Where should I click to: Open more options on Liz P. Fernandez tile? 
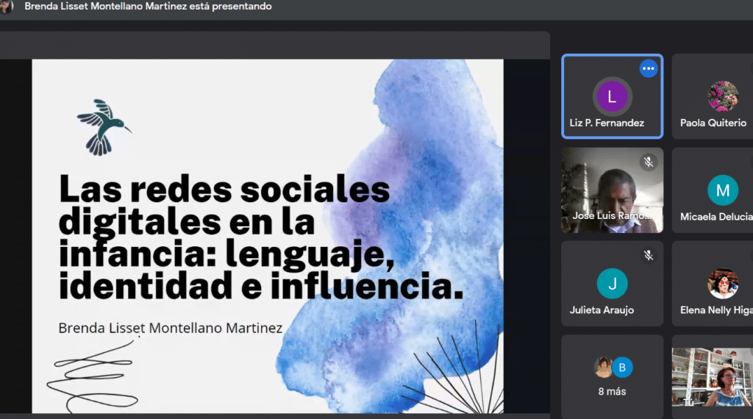pyautogui.click(x=649, y=68)
